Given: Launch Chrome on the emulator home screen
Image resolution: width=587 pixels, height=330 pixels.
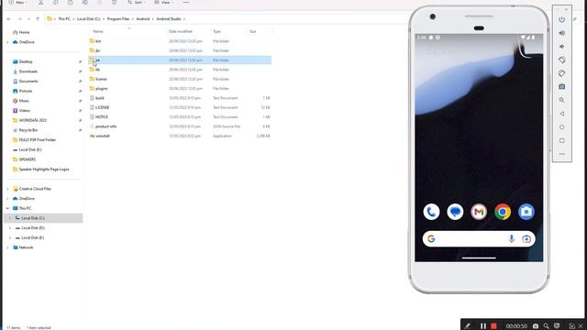Looking at the screenshot, I should point(503,212).
